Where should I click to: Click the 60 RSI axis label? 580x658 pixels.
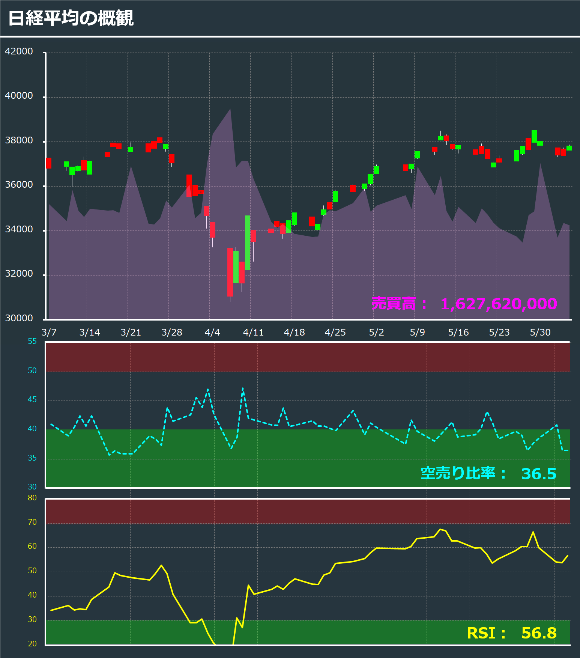[32, 546]
